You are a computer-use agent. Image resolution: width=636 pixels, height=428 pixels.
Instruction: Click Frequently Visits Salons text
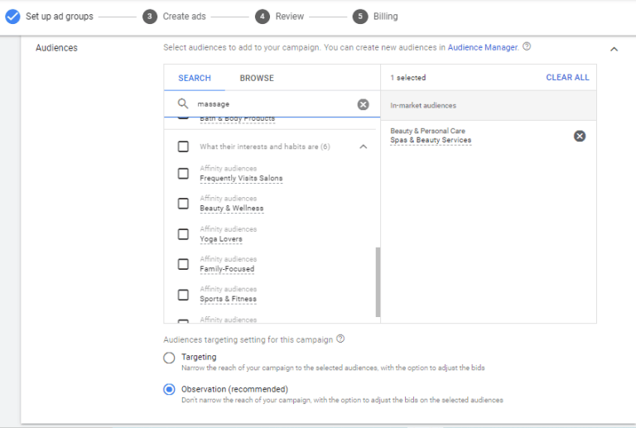(241, 178)
